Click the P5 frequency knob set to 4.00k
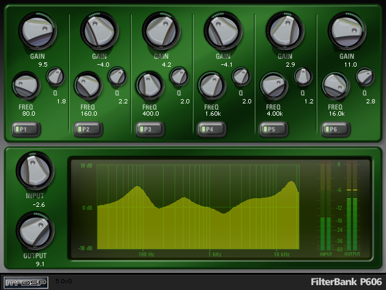Viewport: 386px width, 290px height. (x=273, y=86)
